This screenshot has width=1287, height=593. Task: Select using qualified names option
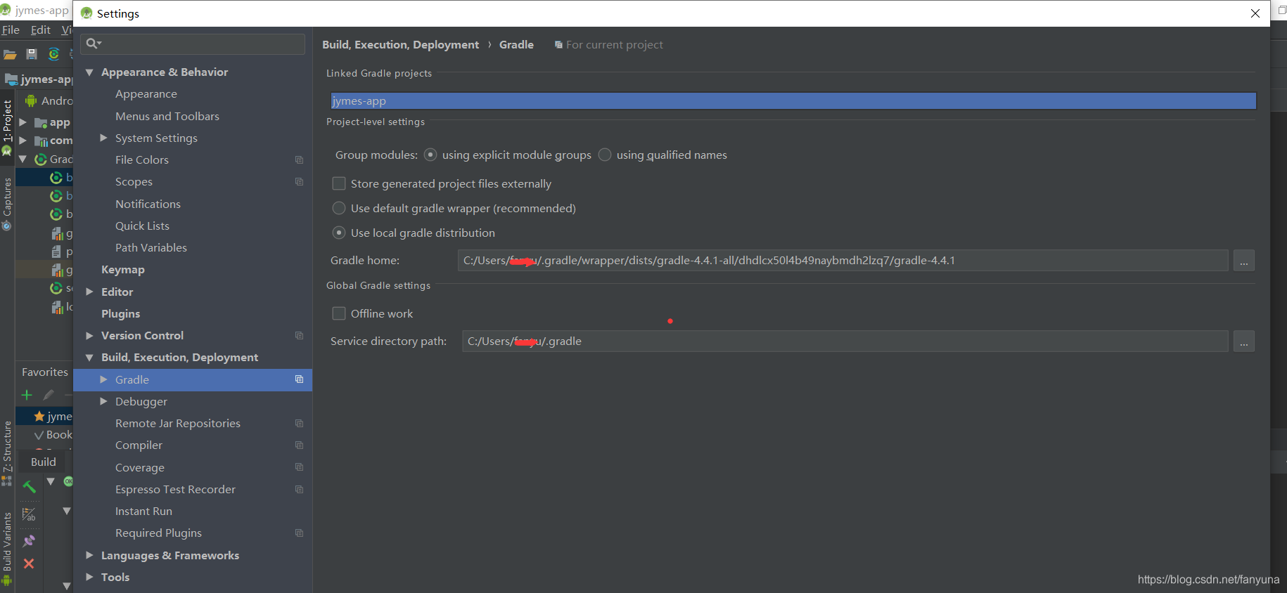(x=605, y=155)
